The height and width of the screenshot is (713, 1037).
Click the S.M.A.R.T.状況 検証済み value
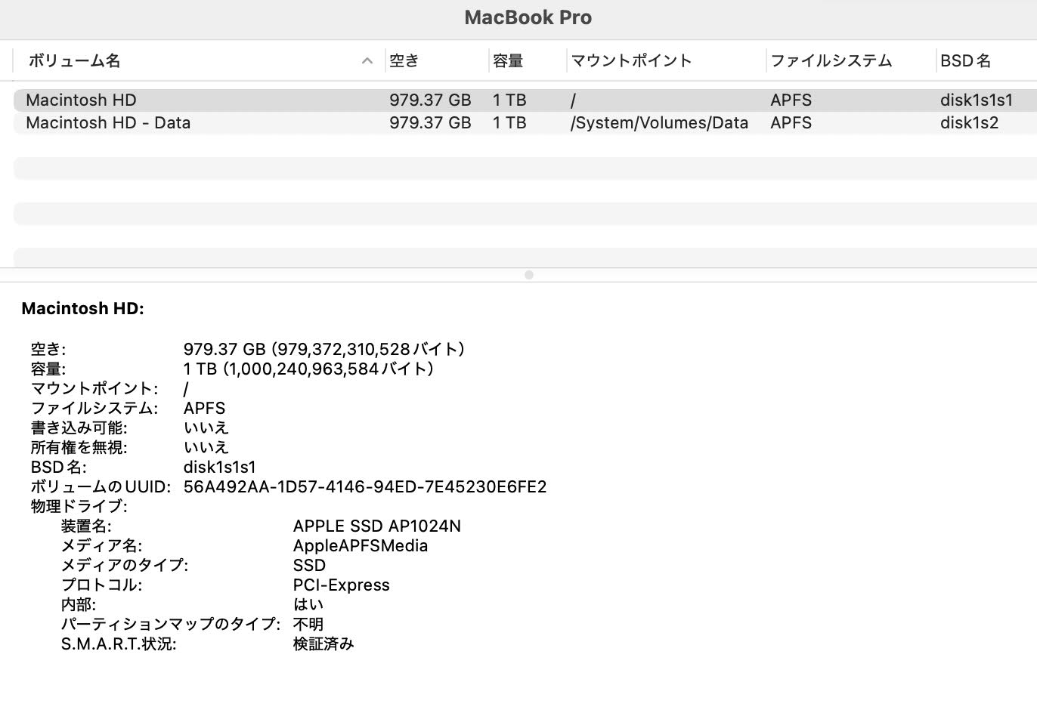click(x=323, y=644)
